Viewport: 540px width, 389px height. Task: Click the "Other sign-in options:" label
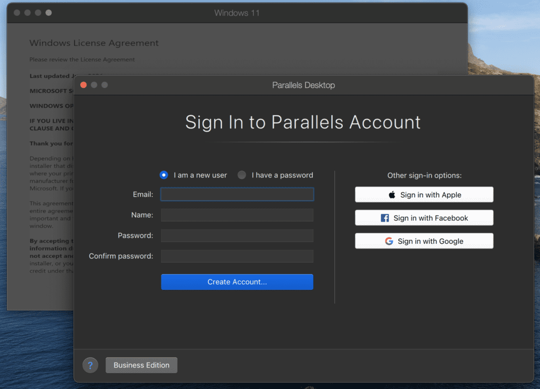[425, 175]
